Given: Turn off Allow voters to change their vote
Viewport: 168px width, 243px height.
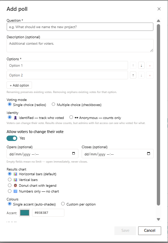Looking at the screenshot, I should tap(12, 138).
